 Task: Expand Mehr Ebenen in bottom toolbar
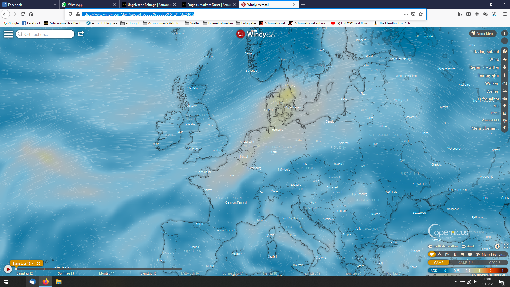pyautogui.click(x=493, y=254)
